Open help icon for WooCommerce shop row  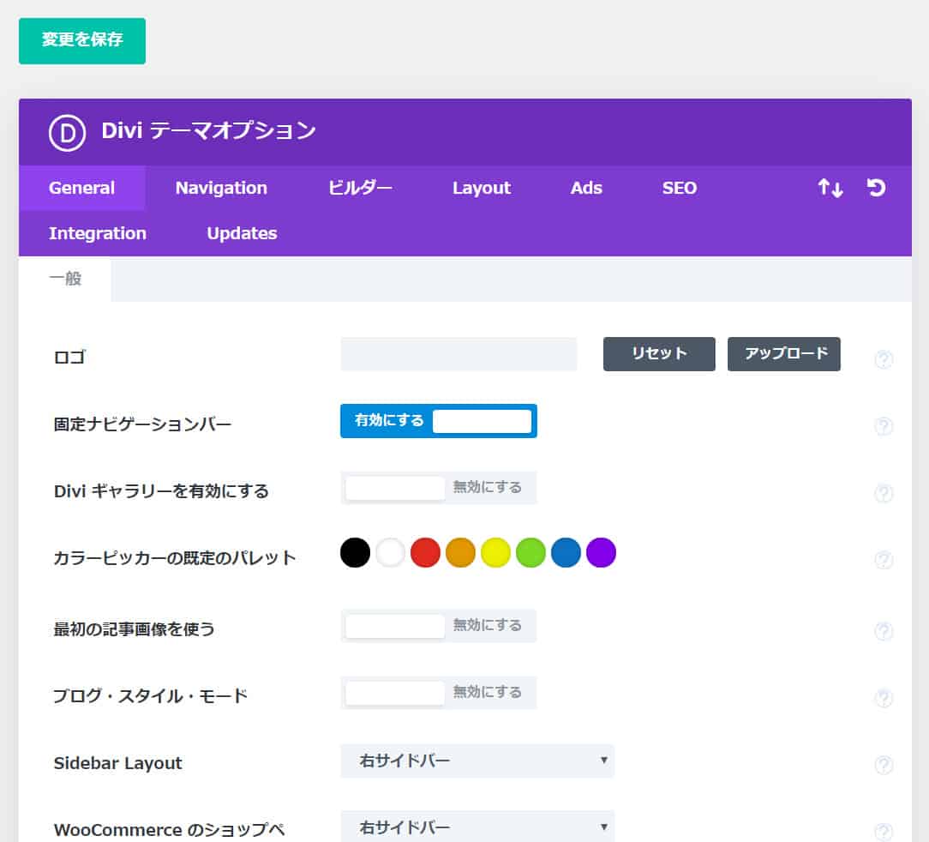pyautogui.click(x=884, y=832)
